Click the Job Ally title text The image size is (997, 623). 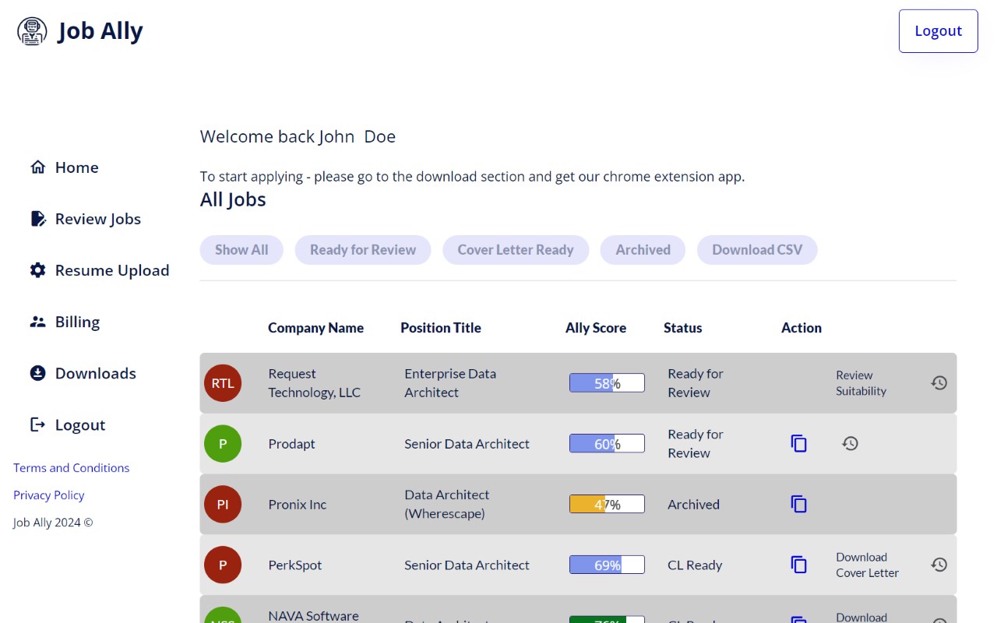(x=100, y=31)
